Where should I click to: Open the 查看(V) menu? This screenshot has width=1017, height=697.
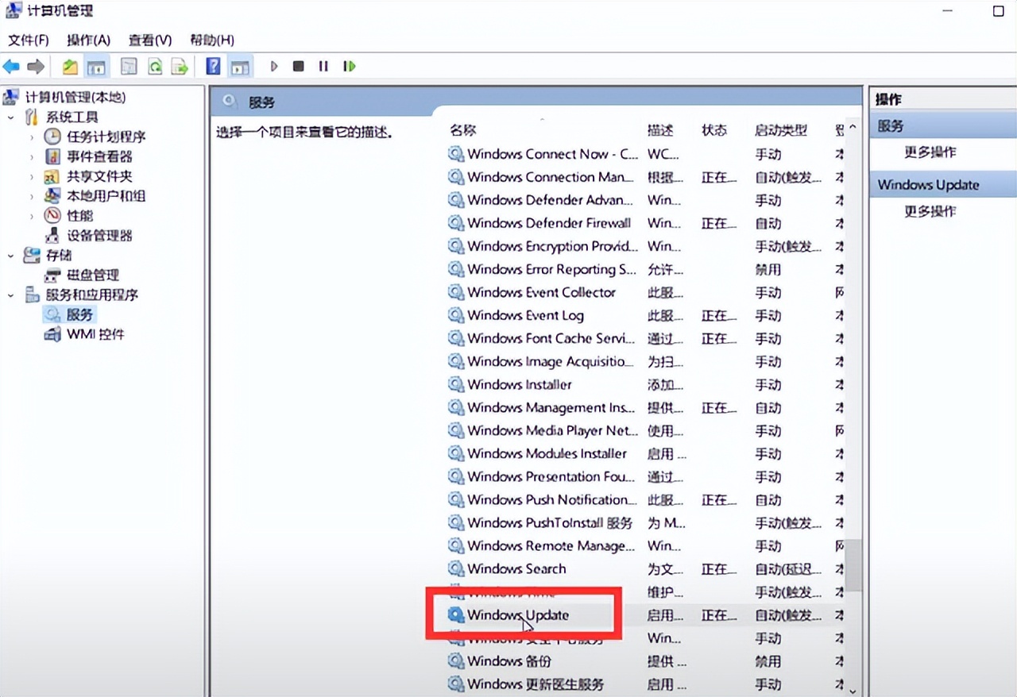pos(149,40)
